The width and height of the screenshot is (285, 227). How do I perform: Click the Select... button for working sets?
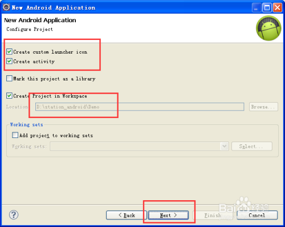(252, 146)
